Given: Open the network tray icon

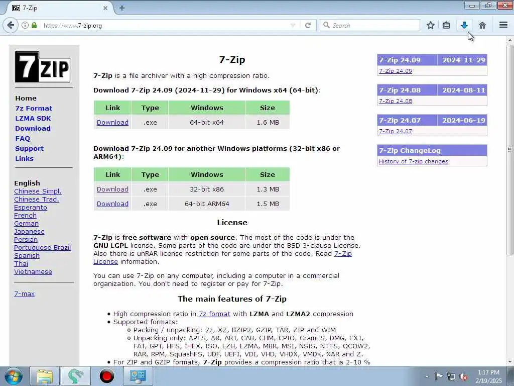Looking at the screenshot, I should tap(451, 377).
